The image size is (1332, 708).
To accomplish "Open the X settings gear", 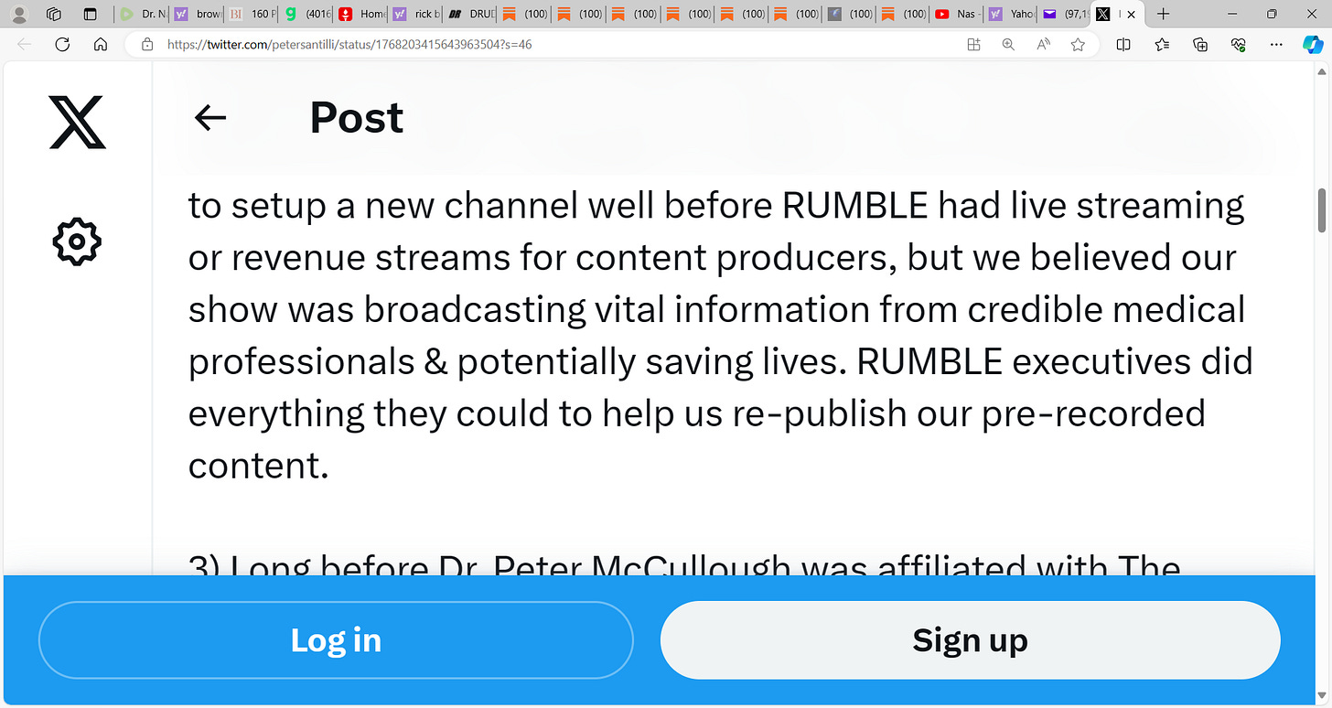I will tap(77, 242).
